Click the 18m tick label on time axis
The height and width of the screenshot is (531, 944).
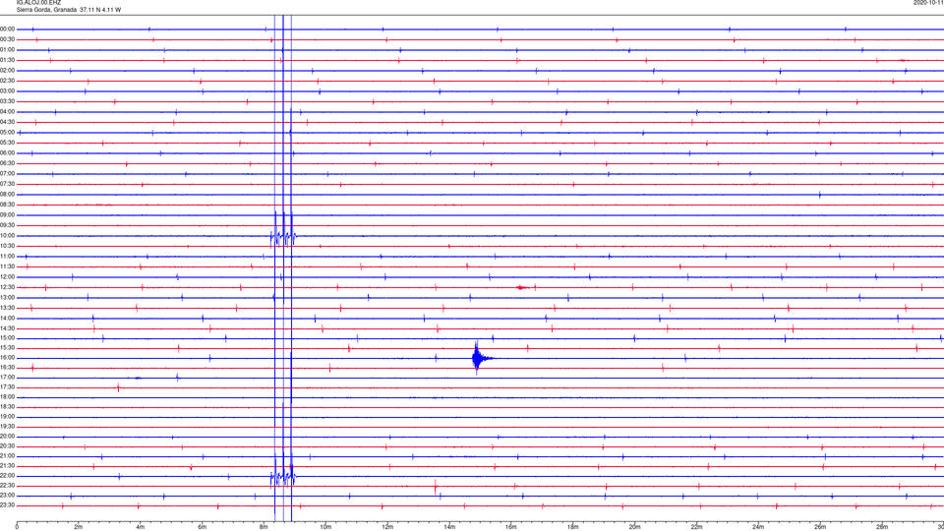(x=572, y=527)
